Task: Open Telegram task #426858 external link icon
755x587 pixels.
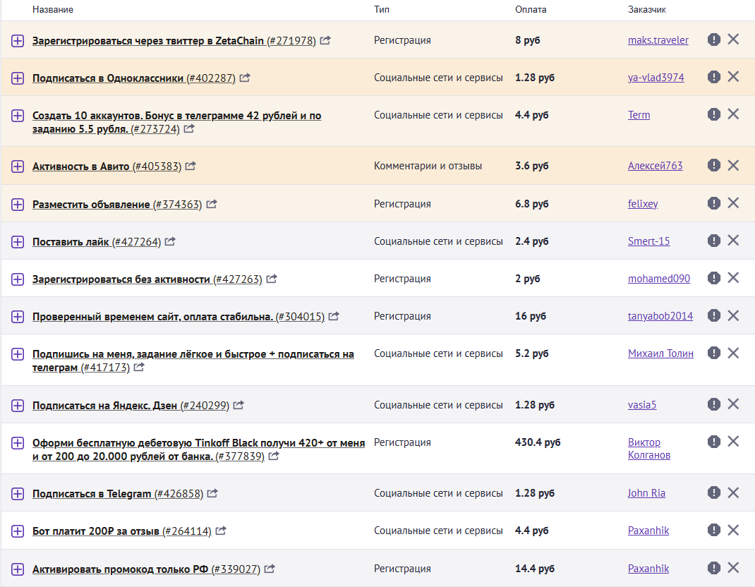Action: tap(212, 493)
